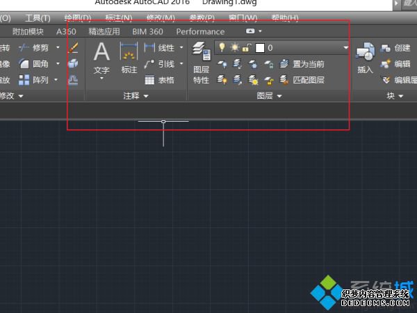This screenshot has height=313, width=417.
Task: Select the Dimension (标注) tool
Action: [x=129, y=58]
